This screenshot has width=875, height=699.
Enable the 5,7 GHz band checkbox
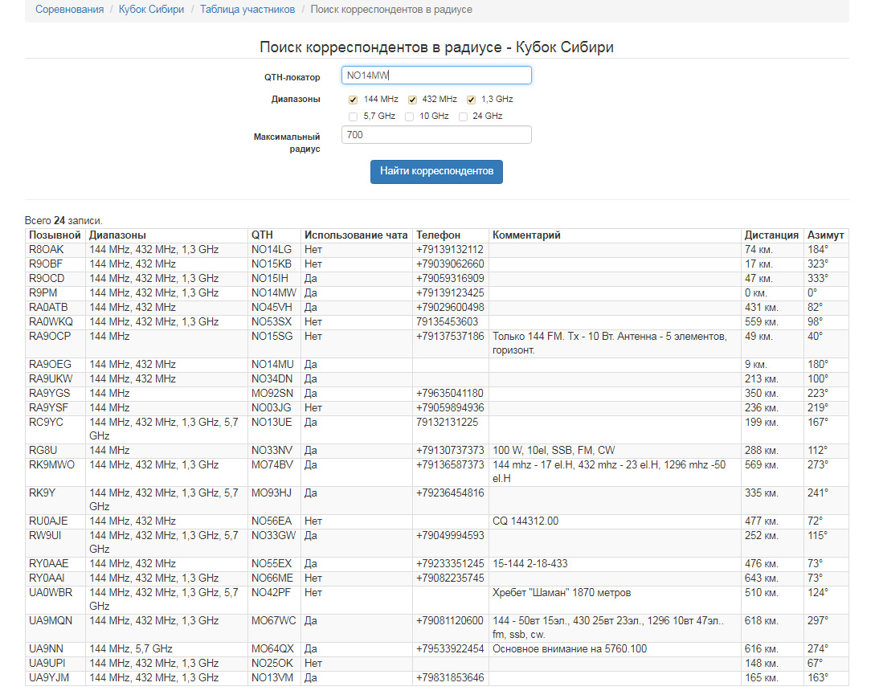click(x=354, y=117)
